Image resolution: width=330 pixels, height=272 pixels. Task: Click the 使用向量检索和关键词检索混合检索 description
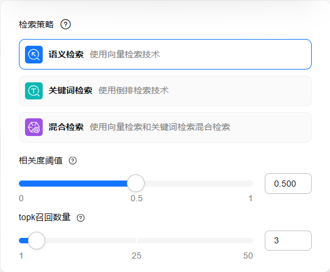(x=160, y=127)
